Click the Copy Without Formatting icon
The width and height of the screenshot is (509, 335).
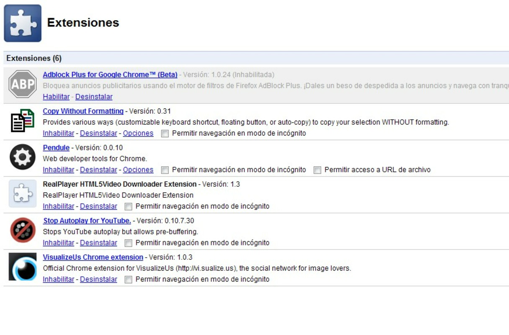pyautogui.click(x=23, y=121)
